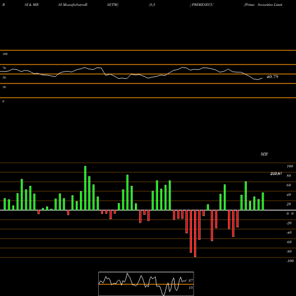296x296 pixels.
Task: Click the Prime Securities Limit header text
Action: (x=263, y=5)
